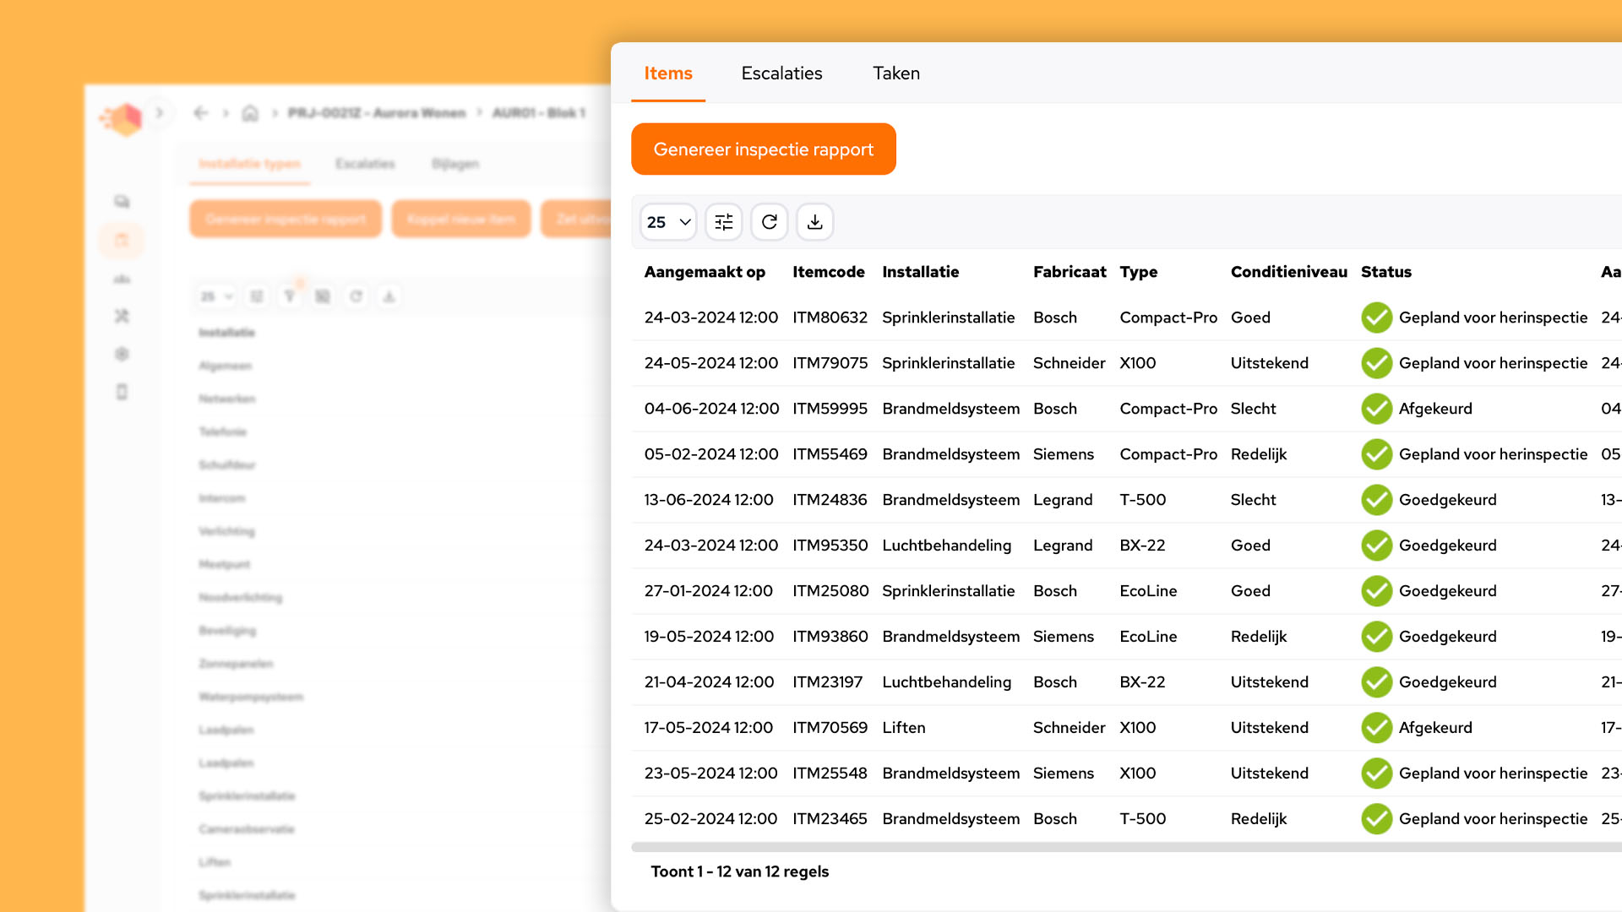
Task: Click Genereer inspectie rapport button
Action: pyautogui.click(x=763, y=149)
